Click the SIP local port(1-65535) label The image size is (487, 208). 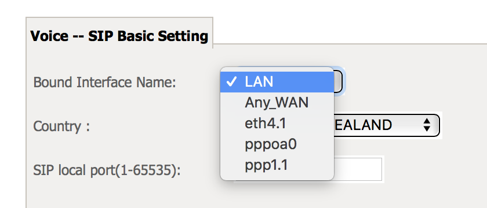(107, 170)
